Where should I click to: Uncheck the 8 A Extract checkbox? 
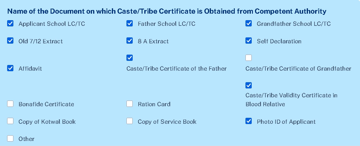[129, 41]
